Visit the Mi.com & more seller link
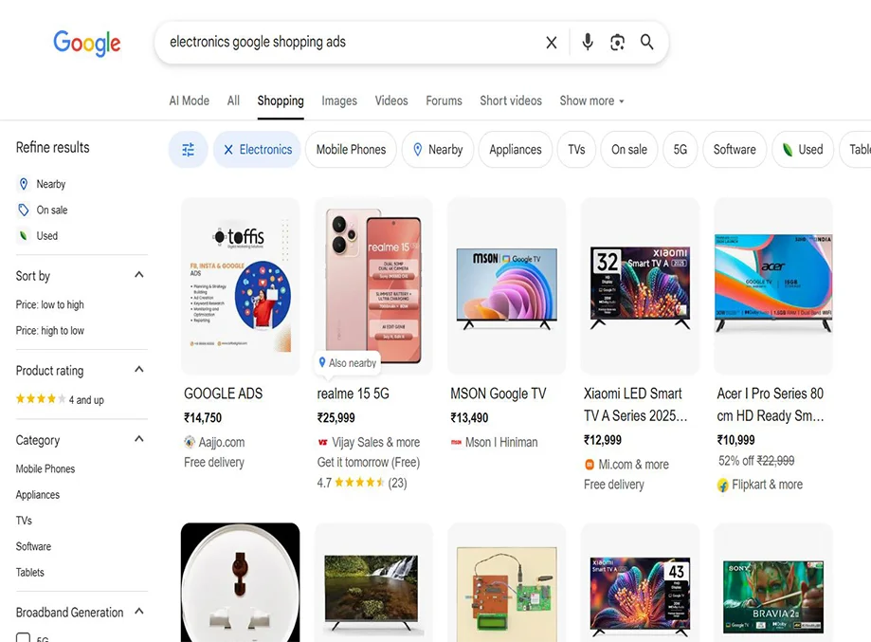The image size is (871, 642). tap(633, 465)
